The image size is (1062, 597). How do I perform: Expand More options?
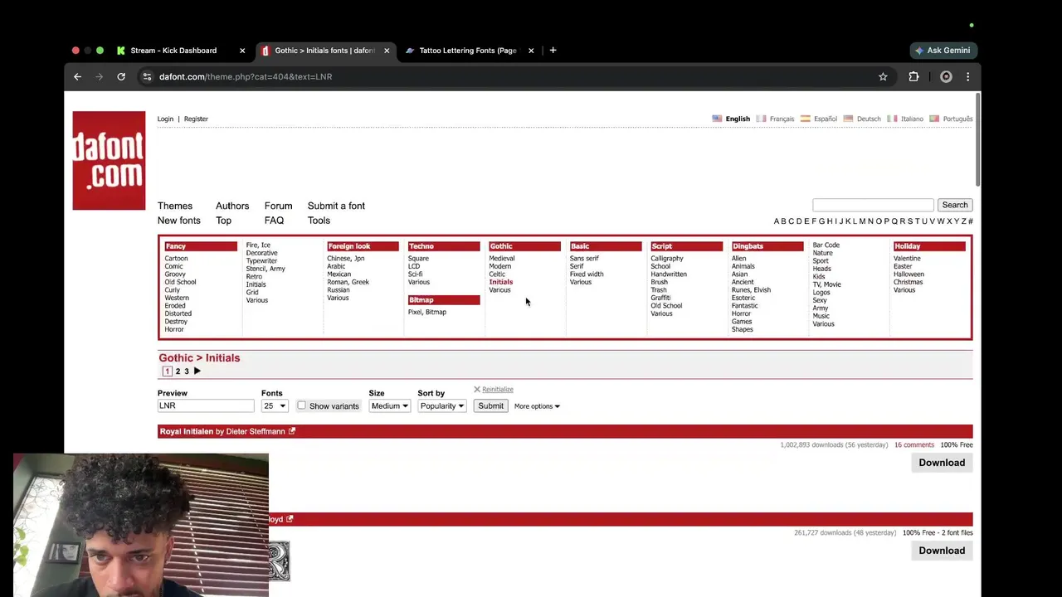coord(537,406)
